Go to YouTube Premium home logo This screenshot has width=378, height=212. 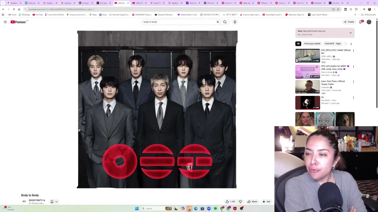[18, 22]
